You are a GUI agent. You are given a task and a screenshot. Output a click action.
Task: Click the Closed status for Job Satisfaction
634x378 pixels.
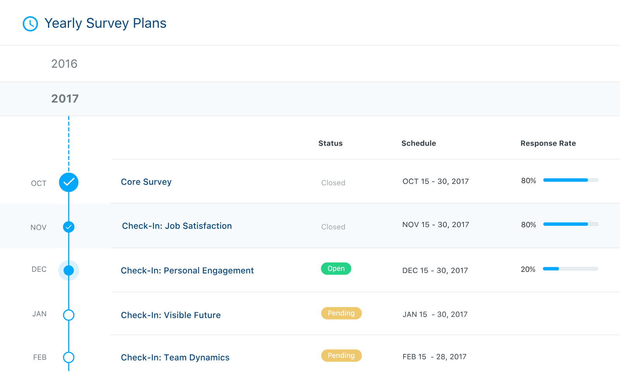click(x=333, y=227)
